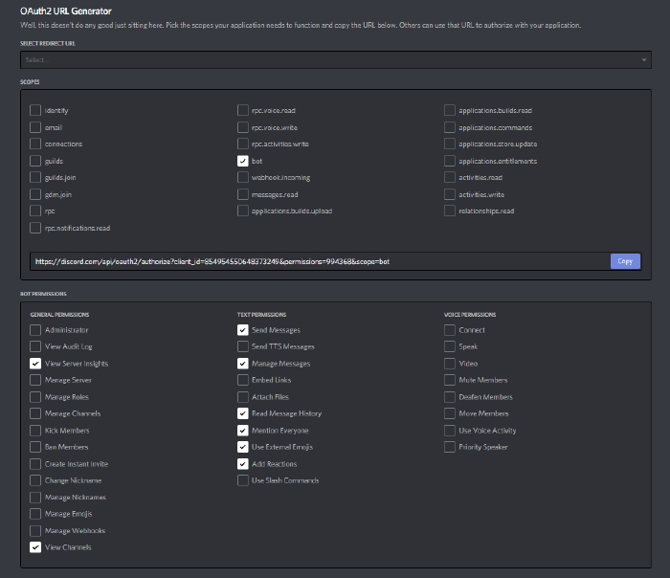This screenshot has width=670, height=578.
Task: Tick the Kick Members permission
Action: click(x=35, y=431)
